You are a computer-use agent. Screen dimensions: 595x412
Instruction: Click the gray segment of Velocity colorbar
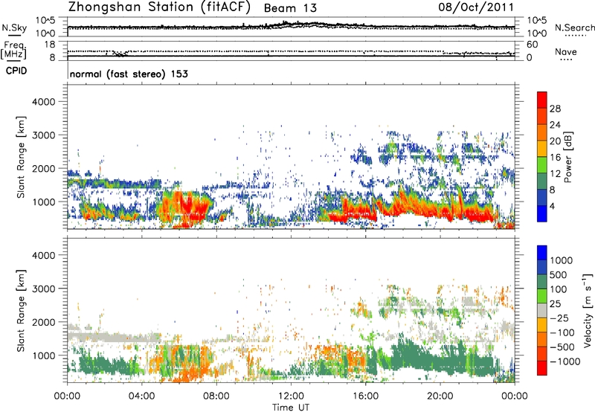tap(542, 311)
